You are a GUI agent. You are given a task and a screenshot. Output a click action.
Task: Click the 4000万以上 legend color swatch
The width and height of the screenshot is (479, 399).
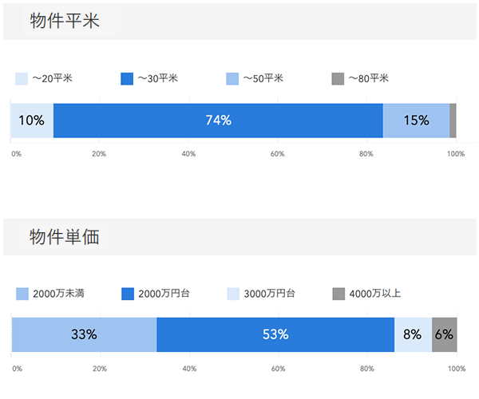click(338, 294)
